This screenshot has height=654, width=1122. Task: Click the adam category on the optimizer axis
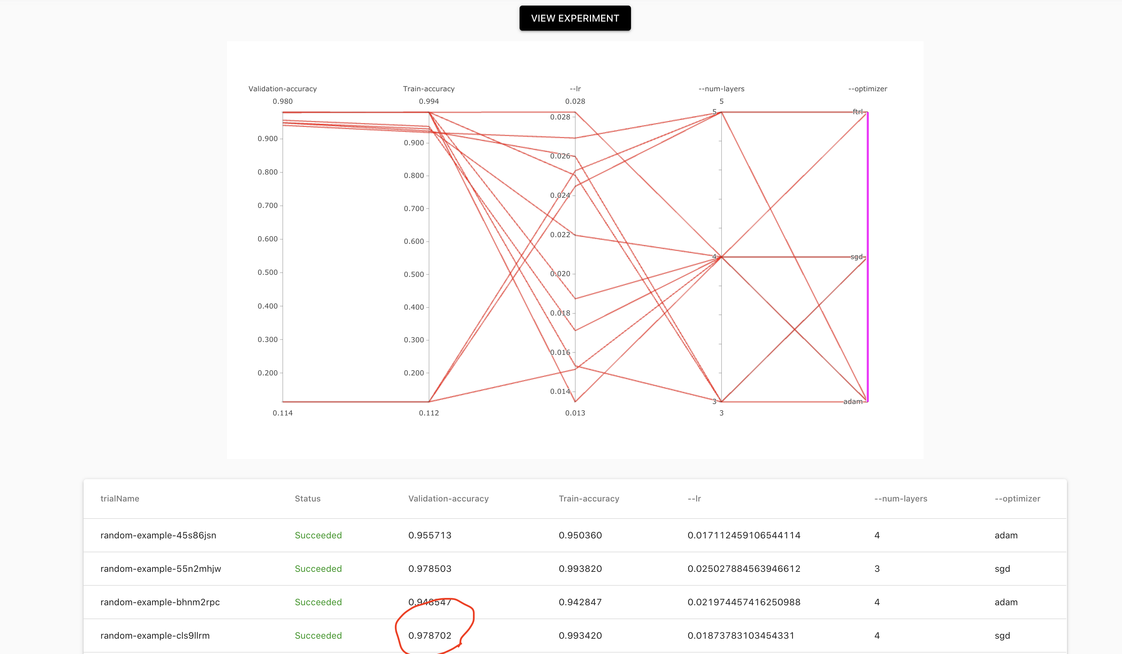[852, 402]
